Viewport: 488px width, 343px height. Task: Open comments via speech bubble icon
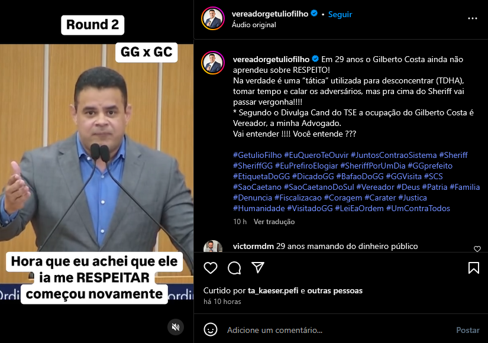234,268
